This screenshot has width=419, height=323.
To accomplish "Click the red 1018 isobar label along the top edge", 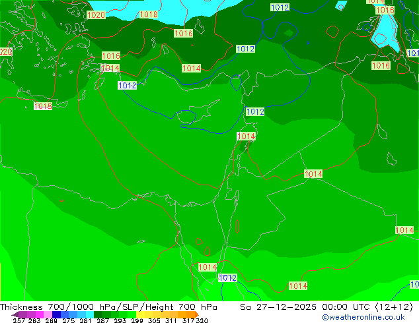I will tap(149, 15).
